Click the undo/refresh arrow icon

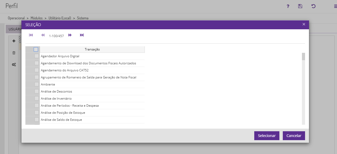tap(313, 6)
